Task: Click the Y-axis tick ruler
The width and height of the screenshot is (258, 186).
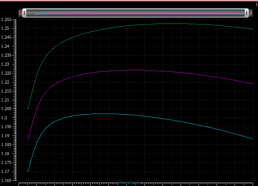Action: tap(14, 100)
